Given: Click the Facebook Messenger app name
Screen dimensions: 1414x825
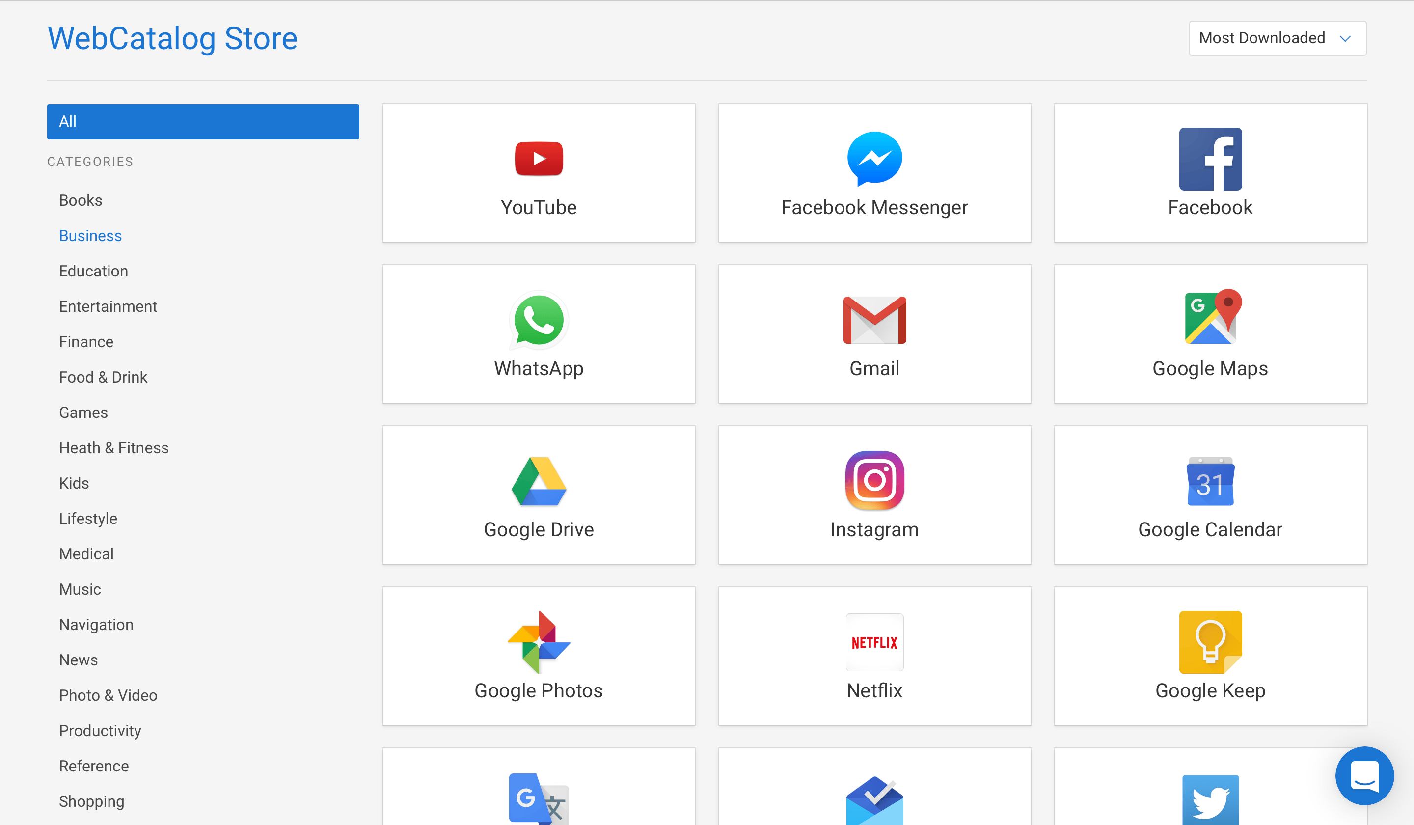Looking at the screenshot, I should tap(874, 208).
